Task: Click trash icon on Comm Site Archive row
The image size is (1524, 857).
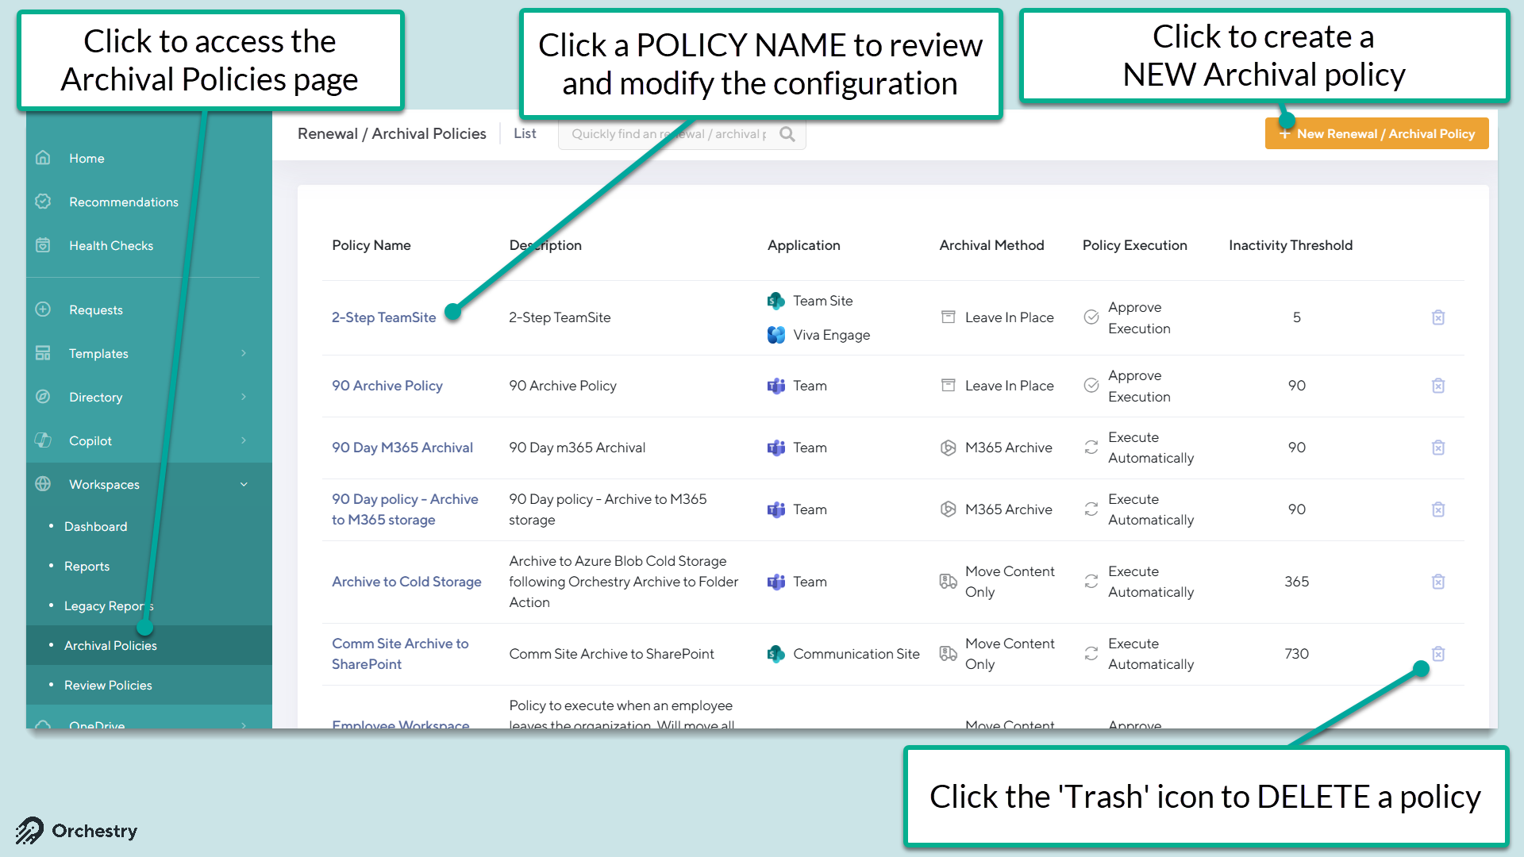Action: click(1437, 654)
